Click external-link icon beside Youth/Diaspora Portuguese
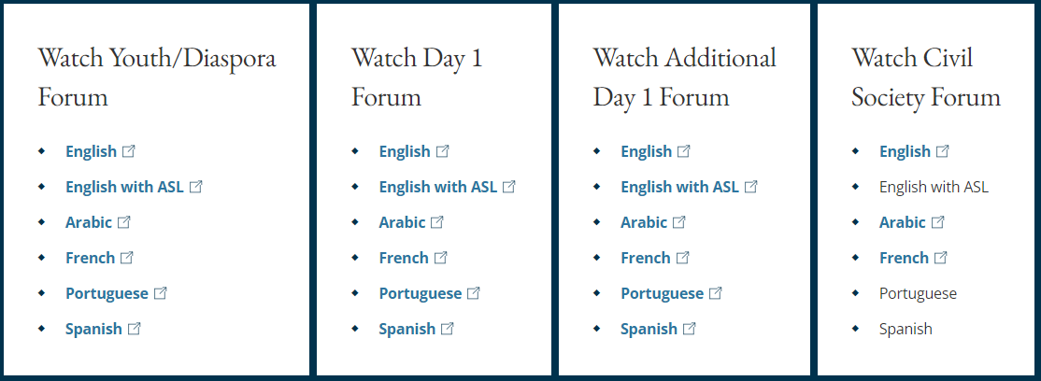 click(x=160, y=293)
